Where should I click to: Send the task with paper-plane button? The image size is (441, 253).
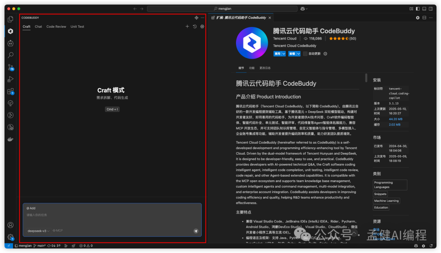click(196, 231)
